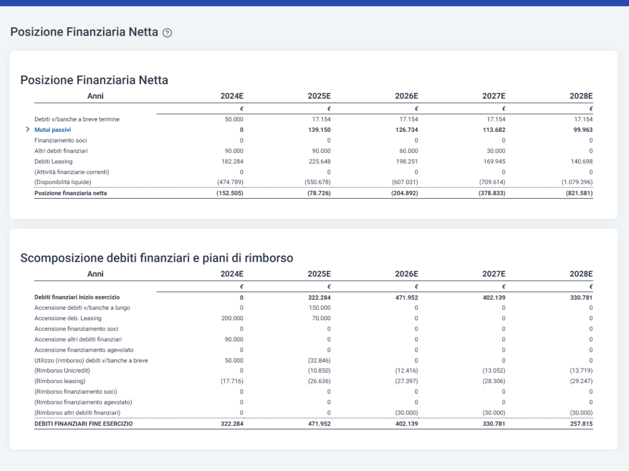Image resolution: width=629 pixels, height=471 pixels.
Task: Click the (821.581) net position total
Action: pos(579,193)
